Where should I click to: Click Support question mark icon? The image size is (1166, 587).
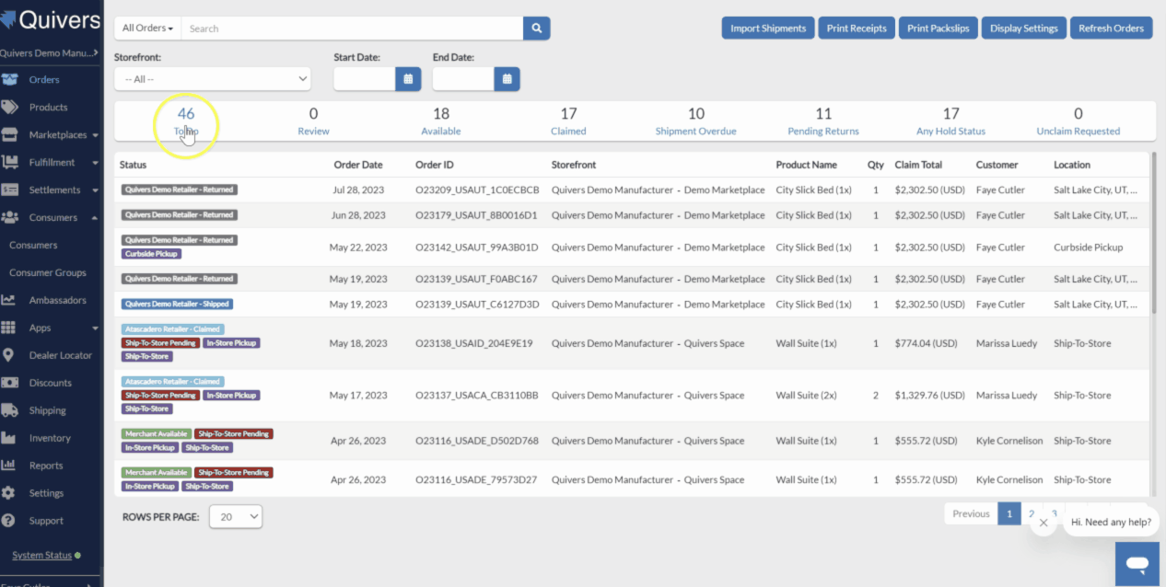point(8,521)
